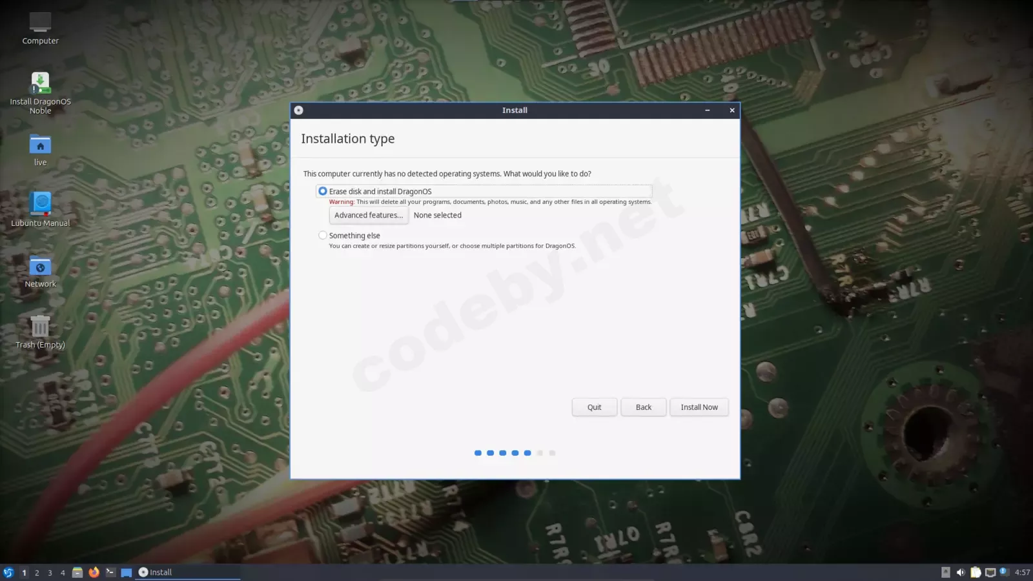Switch to workspace 4 in the pager
Viewport: 1033px width, 581px height.
coord(63,573)
